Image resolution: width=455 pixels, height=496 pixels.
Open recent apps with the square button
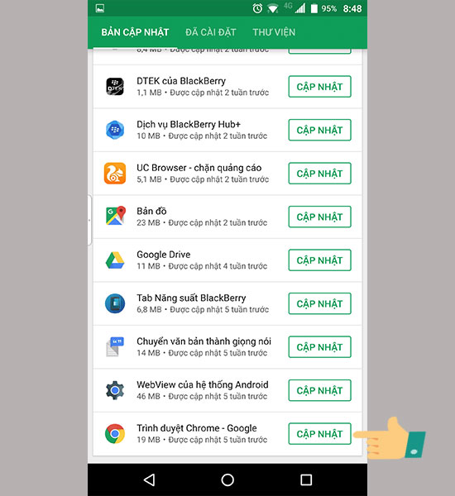(306, 479)
